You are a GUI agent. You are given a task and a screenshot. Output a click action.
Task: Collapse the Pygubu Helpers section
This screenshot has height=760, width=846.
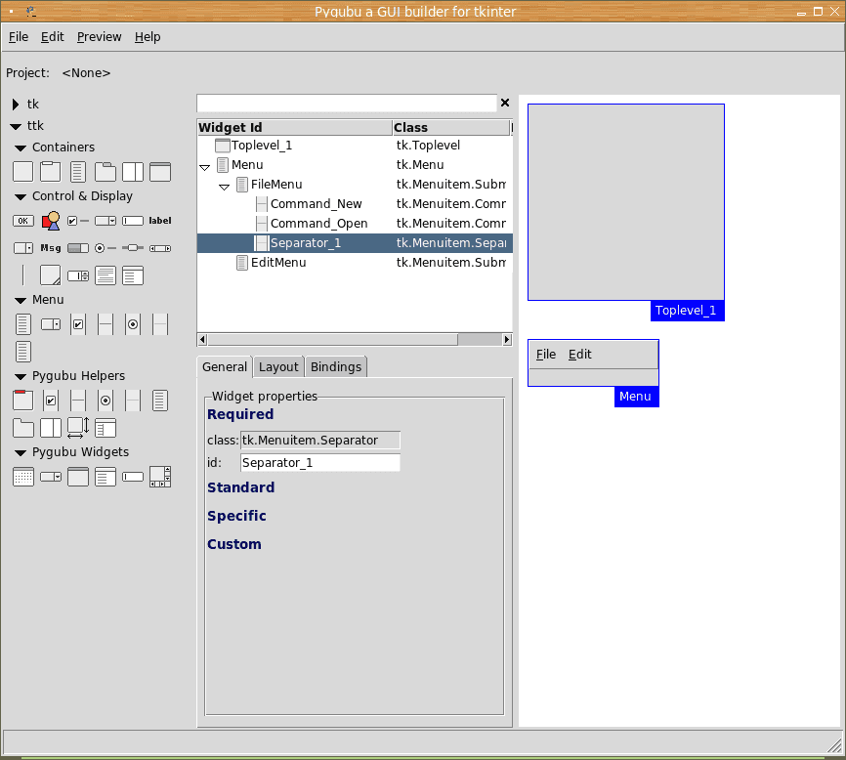click(x=21, y=376)
